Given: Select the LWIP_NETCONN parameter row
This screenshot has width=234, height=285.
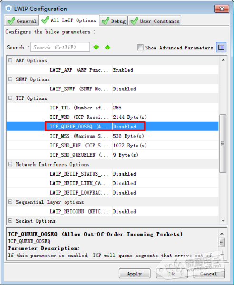Looking at the screenshot, I should tap(113, 211).
